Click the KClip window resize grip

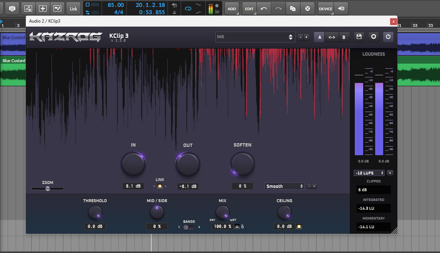click(x=394, y=230)
